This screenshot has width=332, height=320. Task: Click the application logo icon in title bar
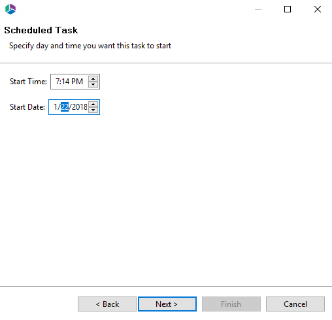[10, 9]
